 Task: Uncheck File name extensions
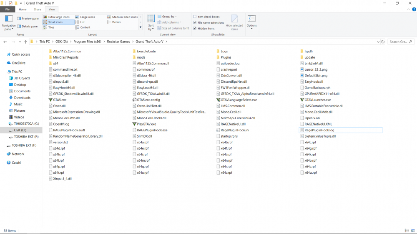(208, 22)
